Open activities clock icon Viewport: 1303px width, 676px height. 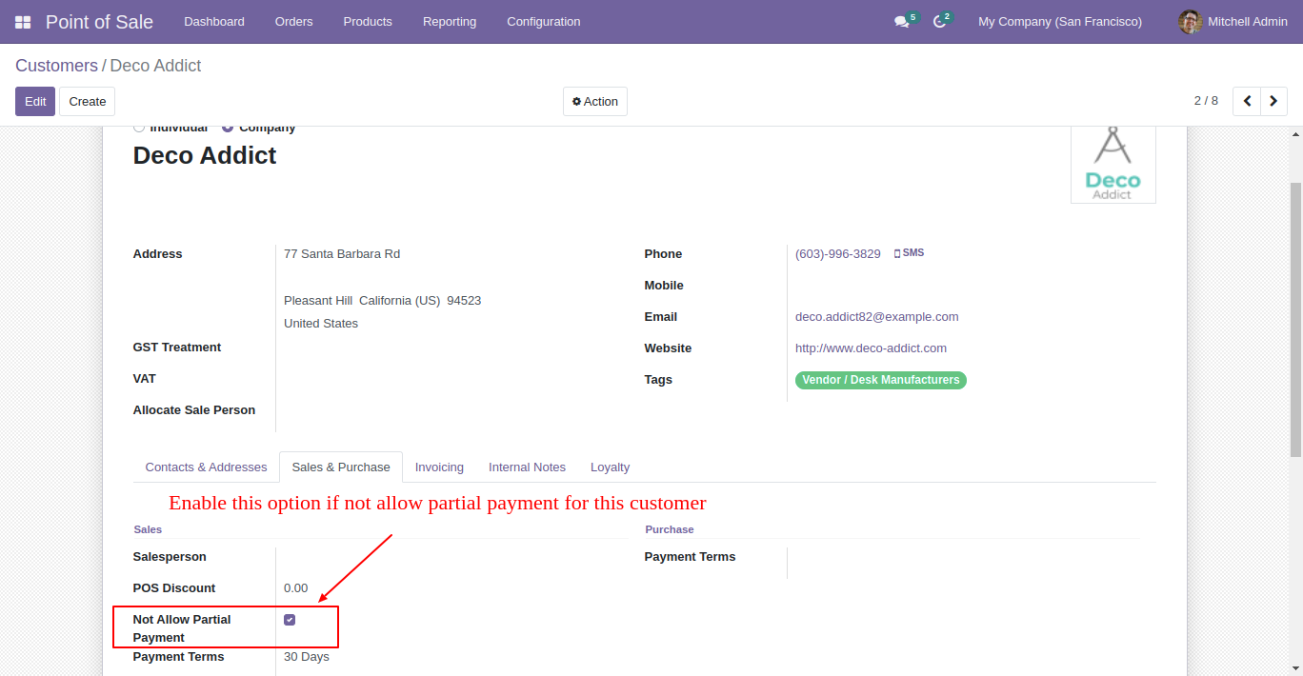click(939, 22)
